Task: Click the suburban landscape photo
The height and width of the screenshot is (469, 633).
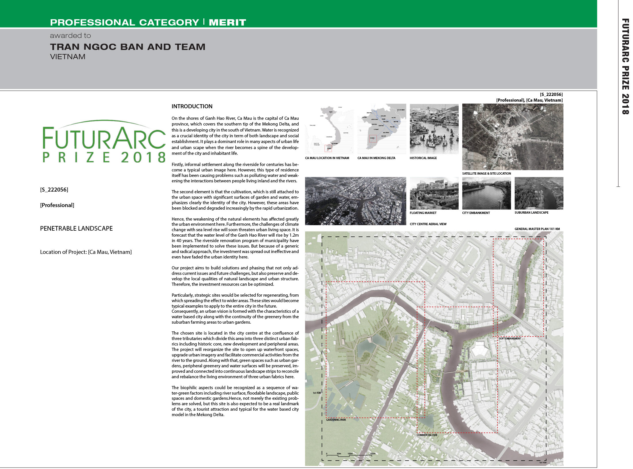Action: [x=539, y=193]
